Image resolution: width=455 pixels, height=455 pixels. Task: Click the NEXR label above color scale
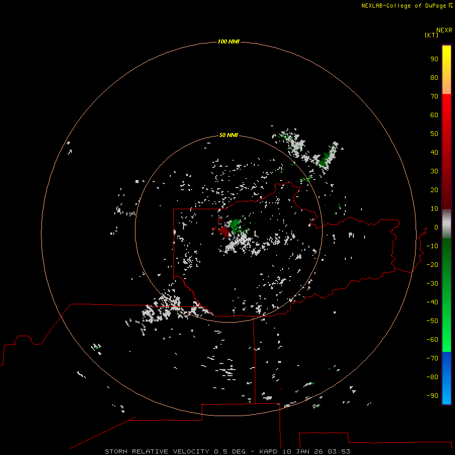click(444, 30)
